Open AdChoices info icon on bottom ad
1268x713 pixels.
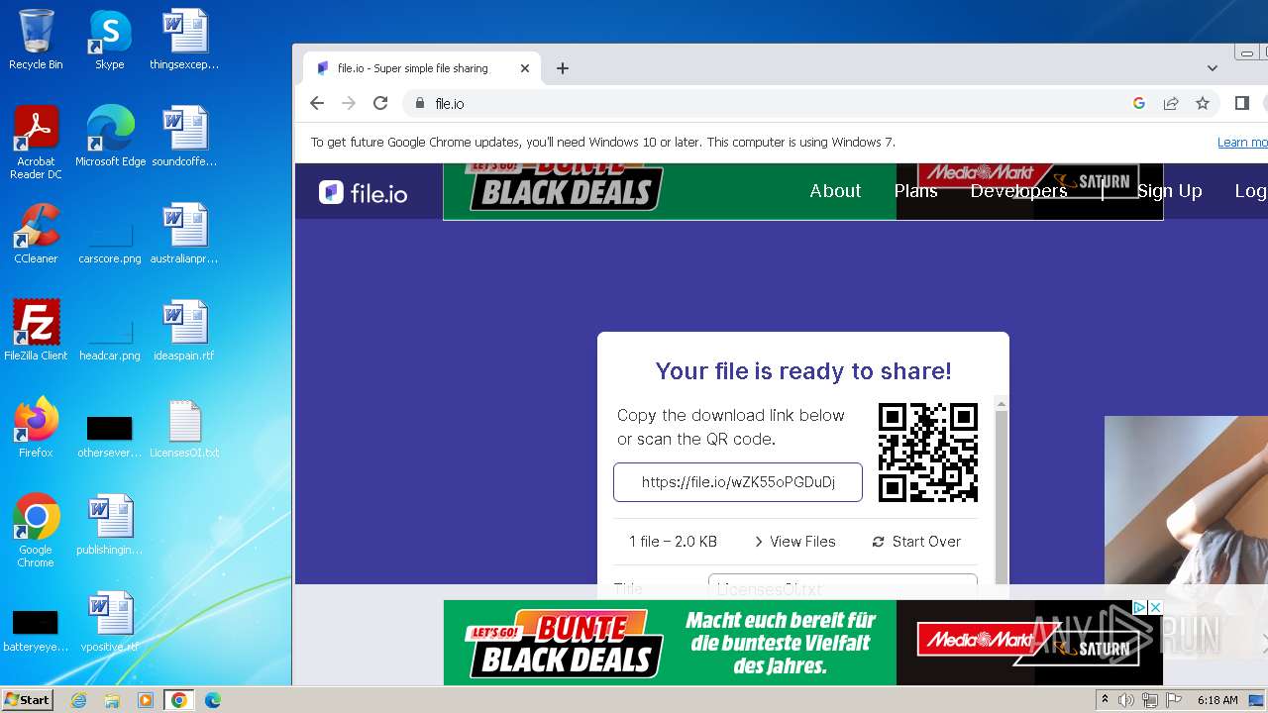1139,607
